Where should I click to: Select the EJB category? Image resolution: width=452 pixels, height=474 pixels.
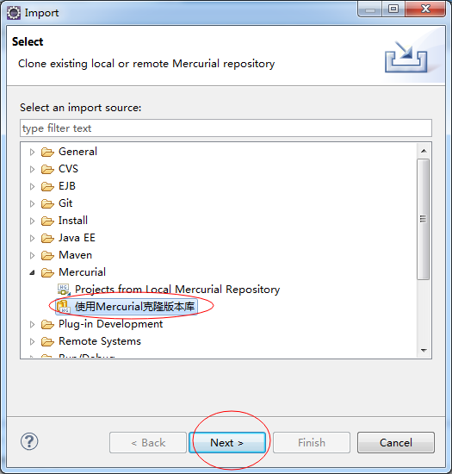click(67, 186)
